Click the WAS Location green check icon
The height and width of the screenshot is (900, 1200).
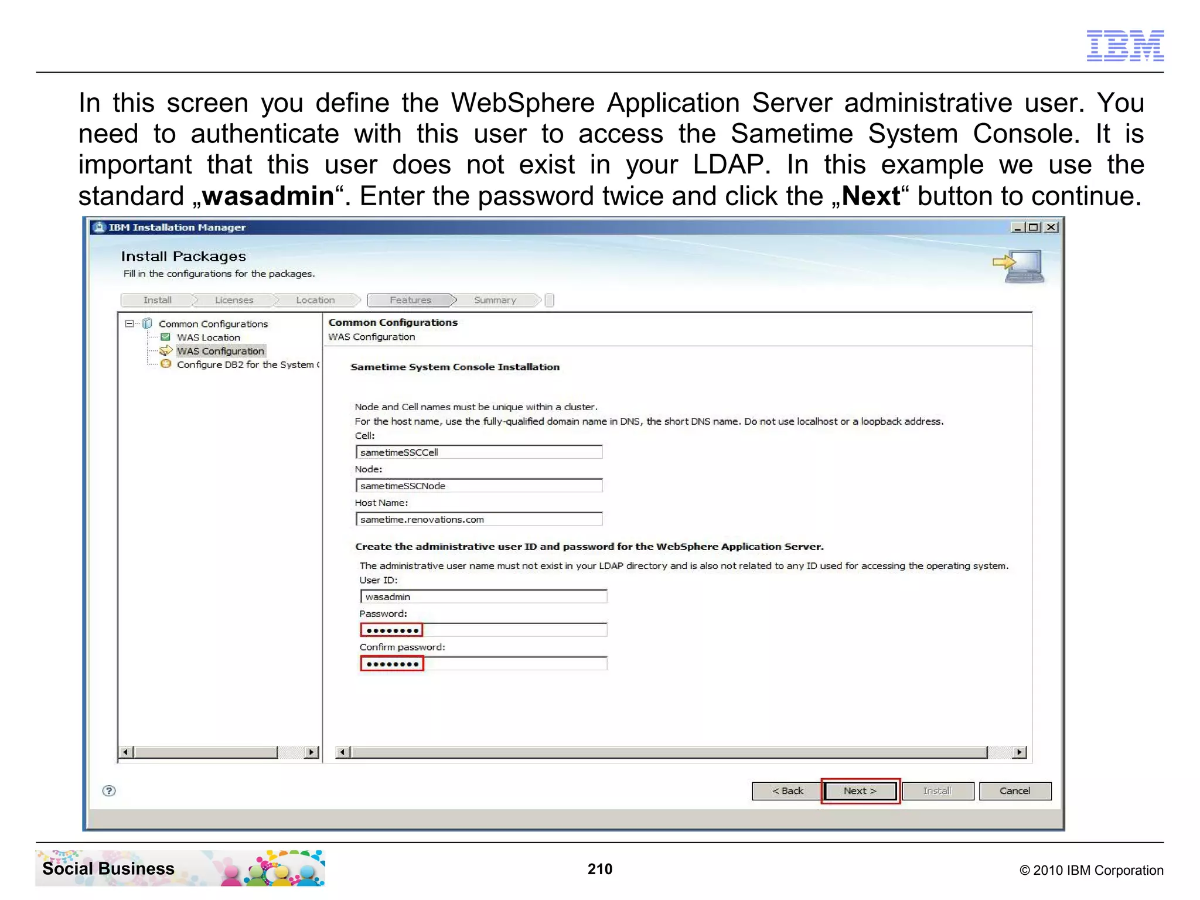click(166, 337)
